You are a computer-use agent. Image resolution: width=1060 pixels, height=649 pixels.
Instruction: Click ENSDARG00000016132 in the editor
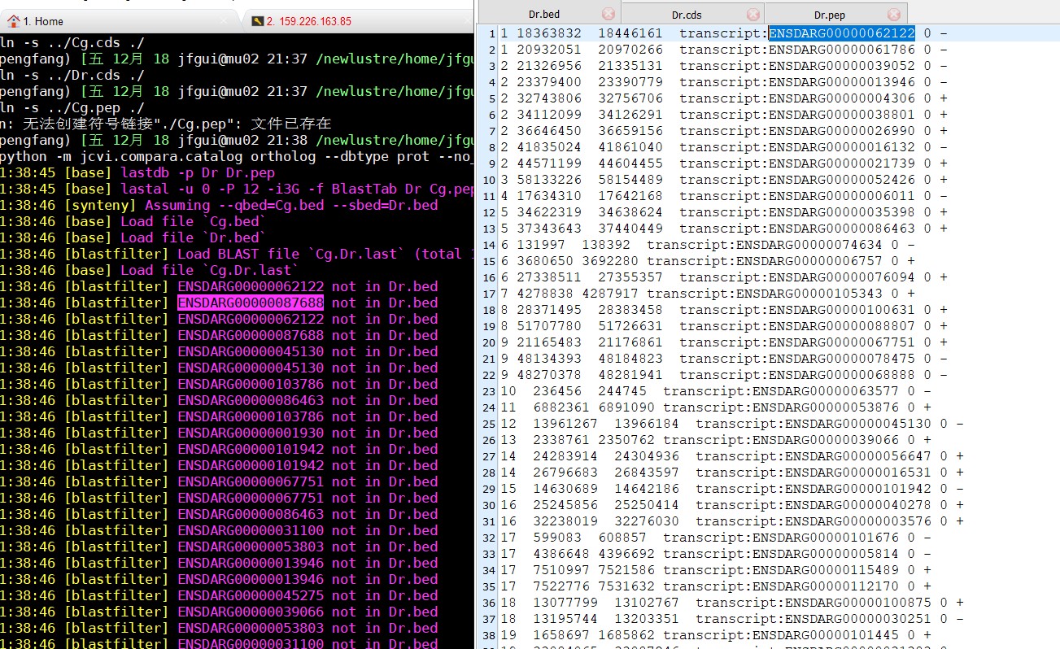(x=842, y=147)
